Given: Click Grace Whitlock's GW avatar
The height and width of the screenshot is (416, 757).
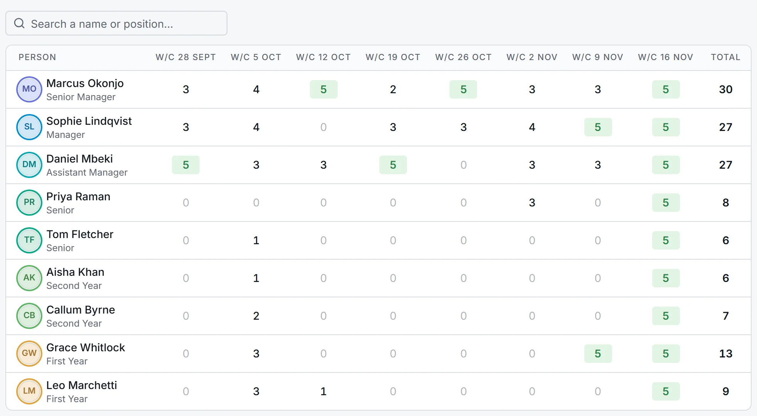Looking at the screenshot, I should pos(29,354).
